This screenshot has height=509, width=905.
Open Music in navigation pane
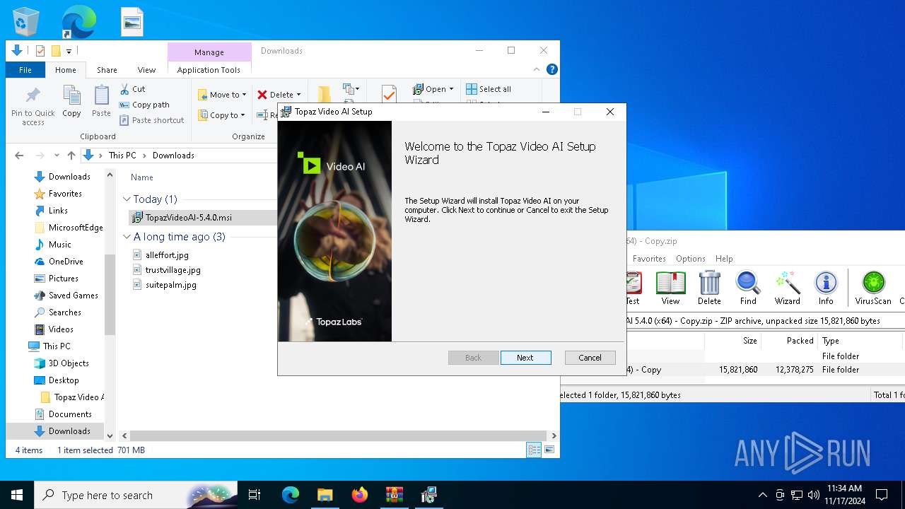59,245
